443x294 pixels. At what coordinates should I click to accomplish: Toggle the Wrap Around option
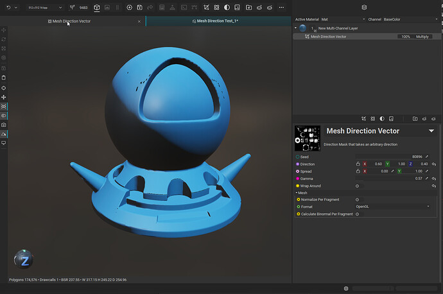357,186
